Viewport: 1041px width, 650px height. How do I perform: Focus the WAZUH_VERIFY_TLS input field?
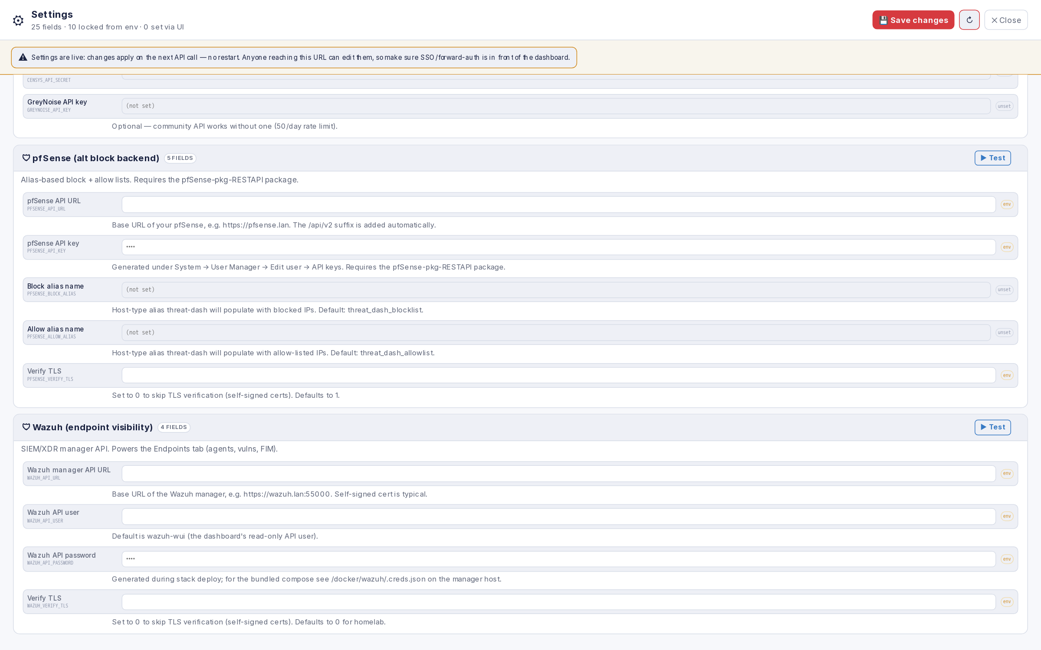click(559, 601)
